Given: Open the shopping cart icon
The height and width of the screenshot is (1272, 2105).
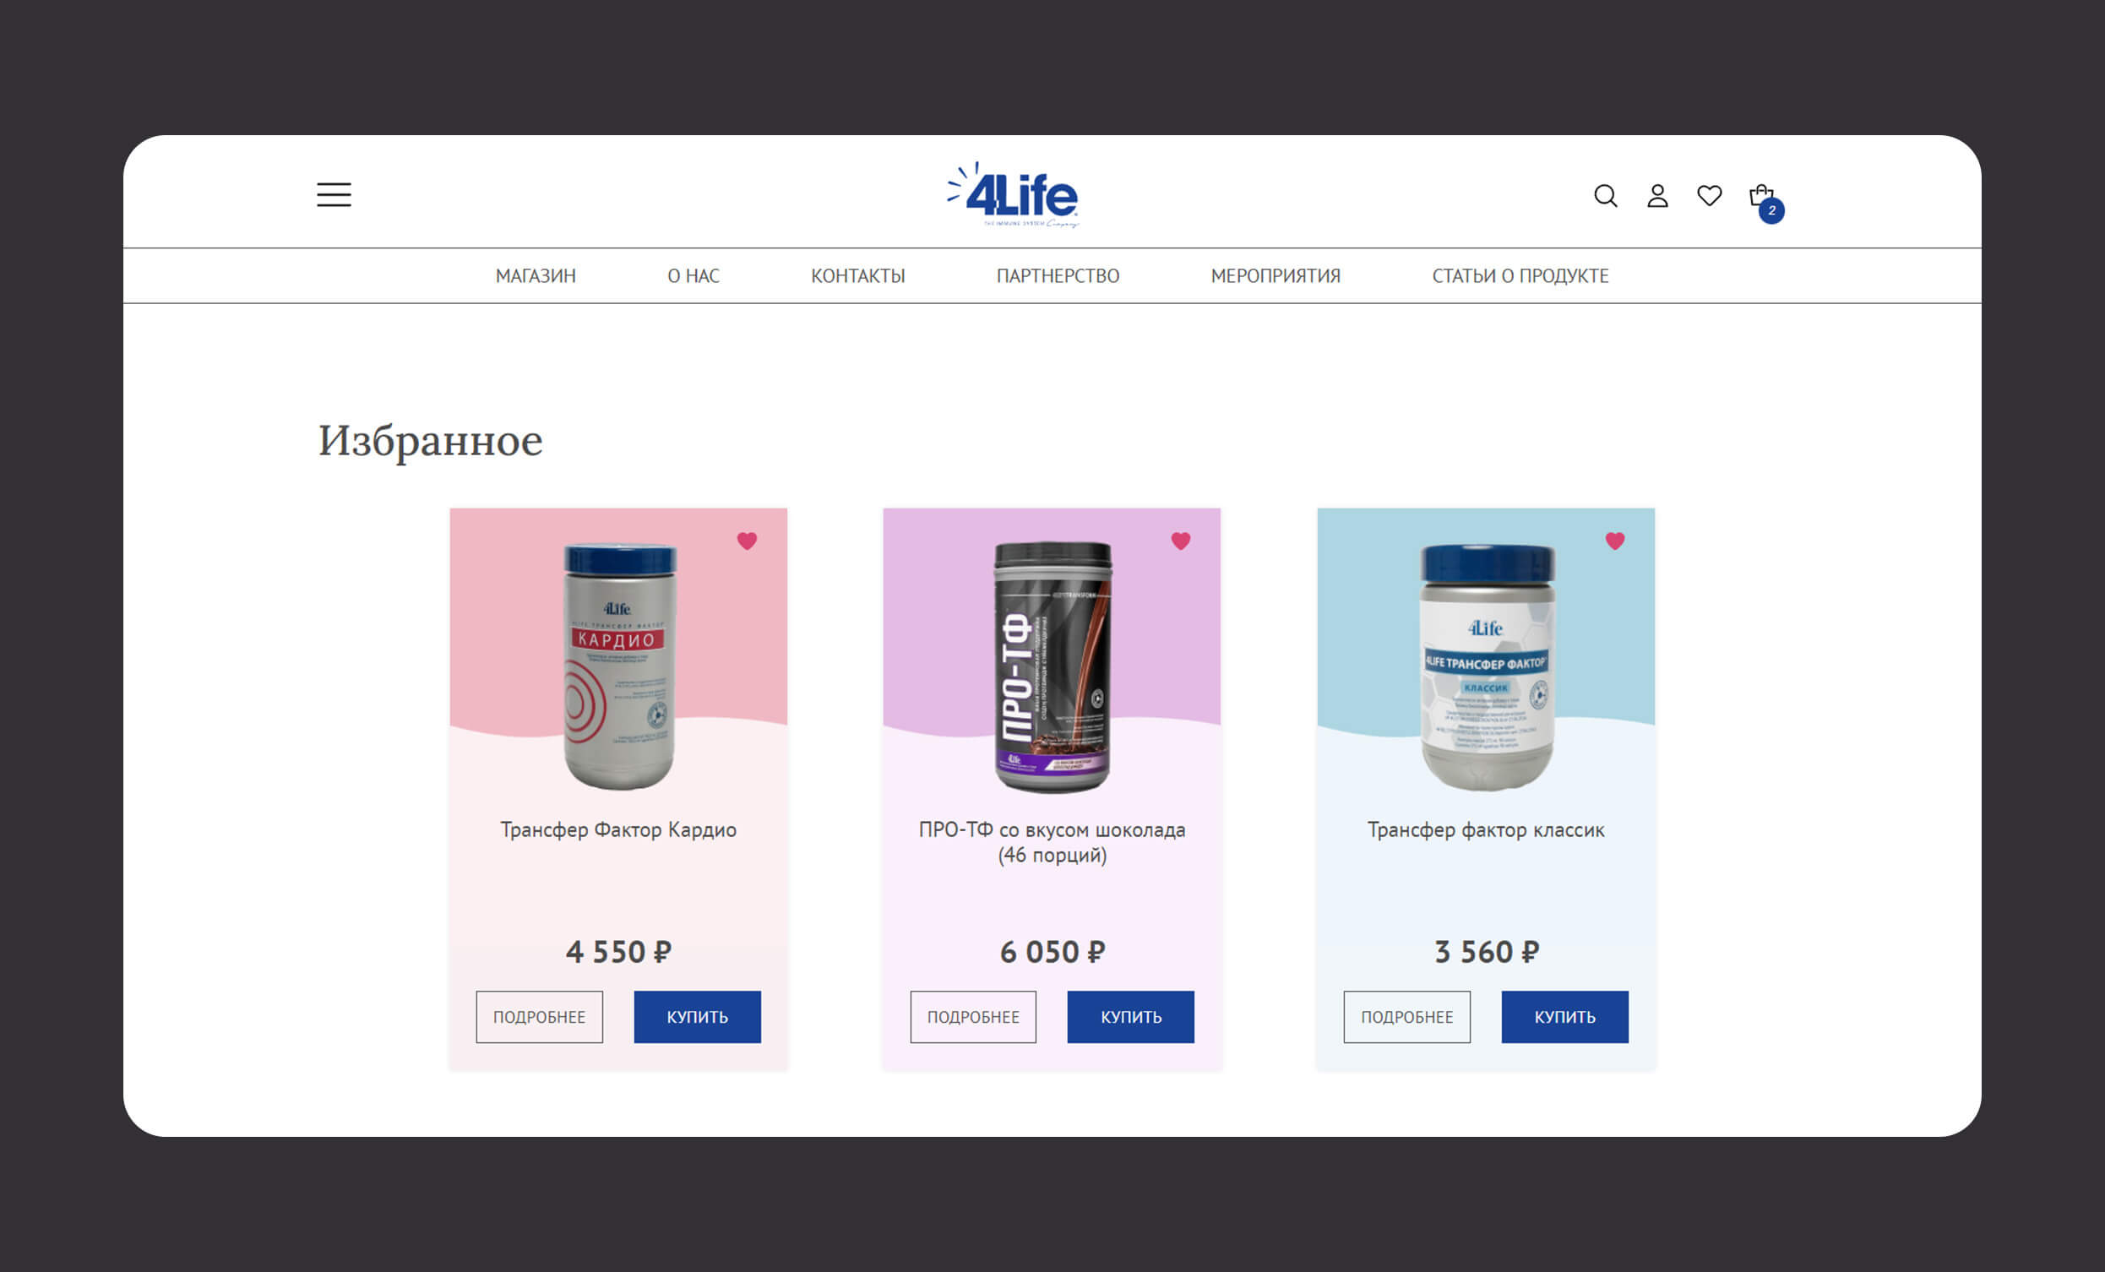Looking at the screenshot, I should [x=1760, y=196].
